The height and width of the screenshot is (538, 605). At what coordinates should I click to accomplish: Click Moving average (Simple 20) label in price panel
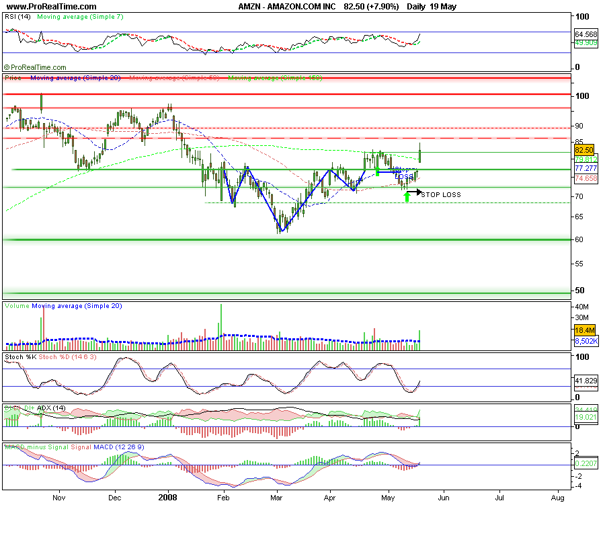click(75, 78)
